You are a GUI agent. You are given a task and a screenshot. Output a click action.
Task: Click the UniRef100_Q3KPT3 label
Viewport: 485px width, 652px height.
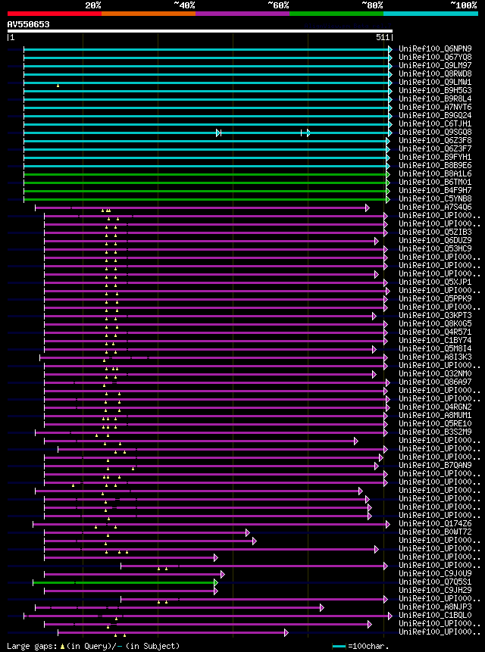pyautogui.click(x=435, y=315)
